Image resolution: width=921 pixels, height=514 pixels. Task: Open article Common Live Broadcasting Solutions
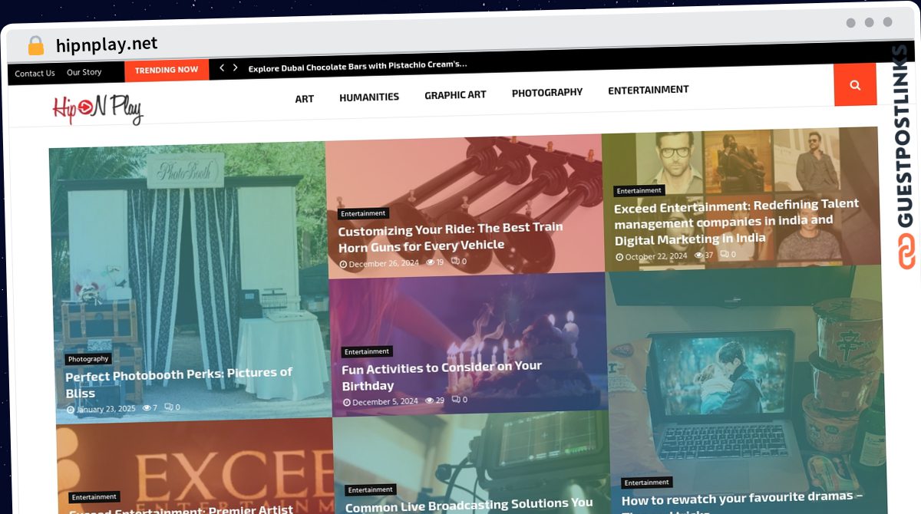pos(469,506)
